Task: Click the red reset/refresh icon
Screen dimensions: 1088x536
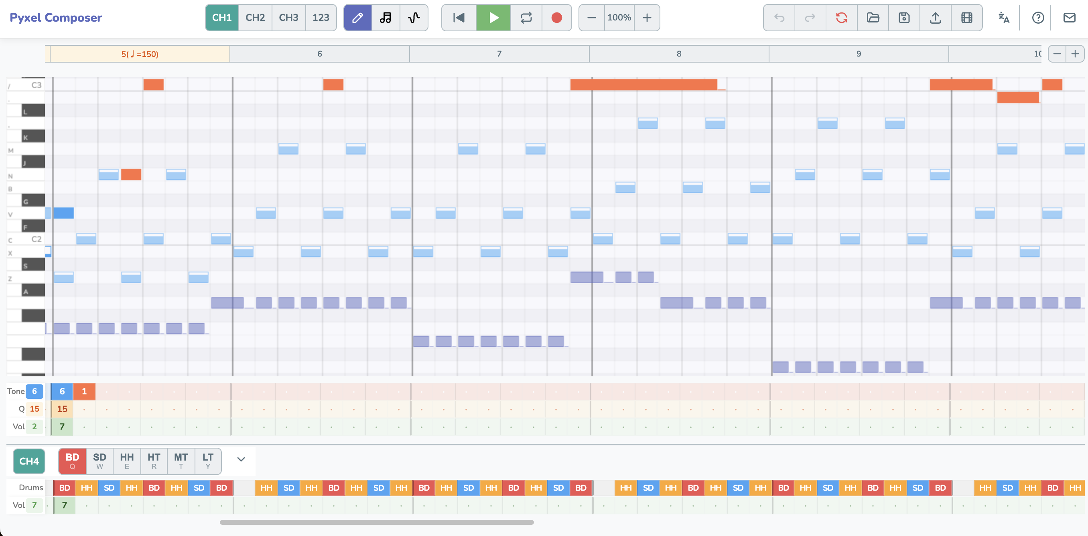Action: [841, 18]
